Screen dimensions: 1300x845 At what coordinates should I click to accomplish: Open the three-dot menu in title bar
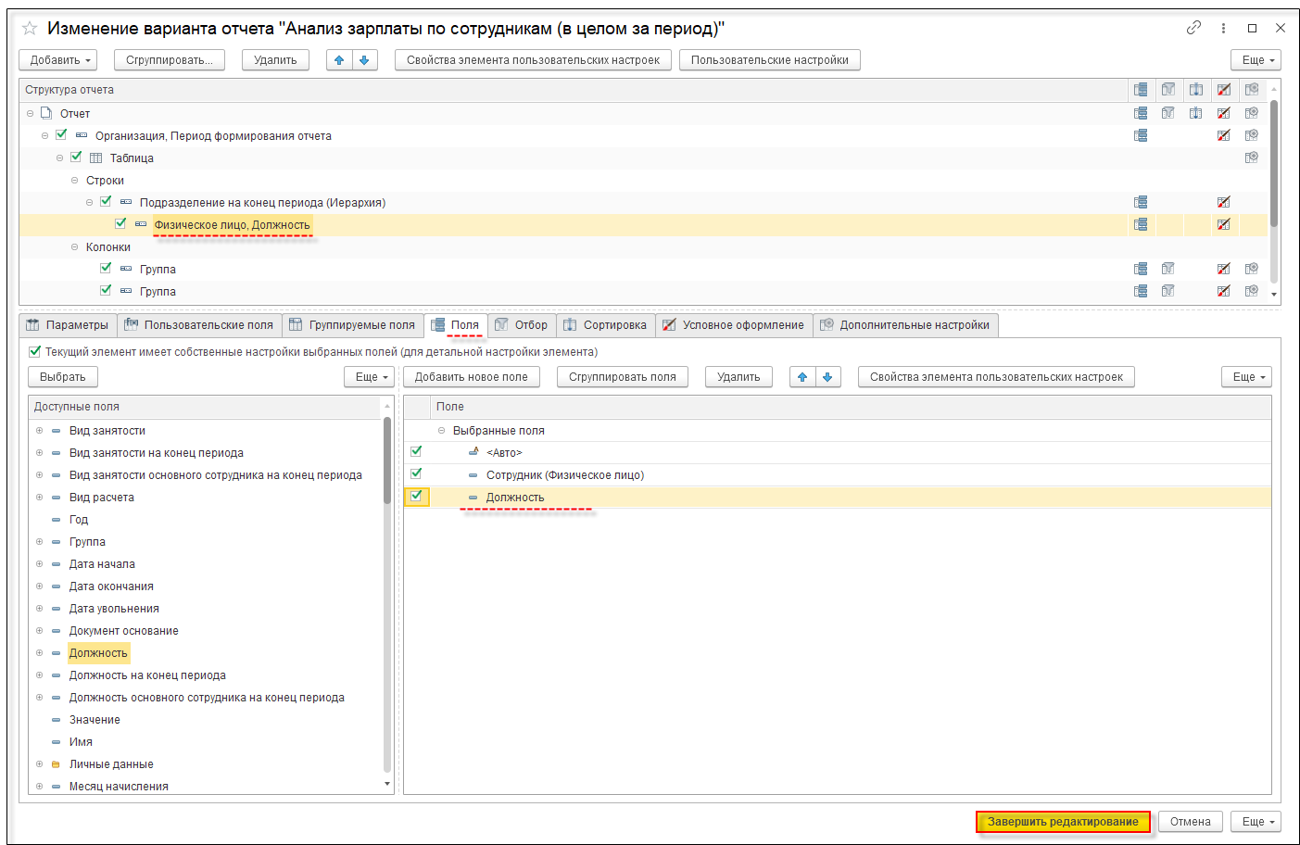(x=1223, y=28)
